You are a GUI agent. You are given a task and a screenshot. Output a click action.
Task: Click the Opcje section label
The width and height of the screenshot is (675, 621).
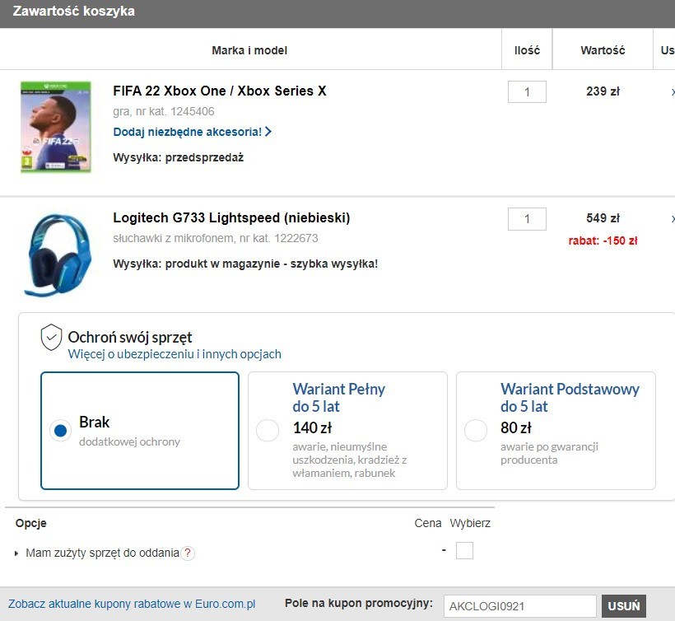(31, 523)
